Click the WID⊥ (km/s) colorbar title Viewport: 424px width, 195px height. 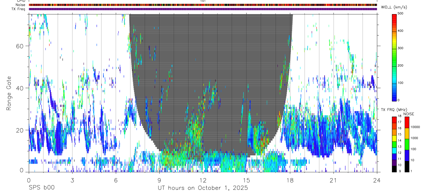(394, 7)
